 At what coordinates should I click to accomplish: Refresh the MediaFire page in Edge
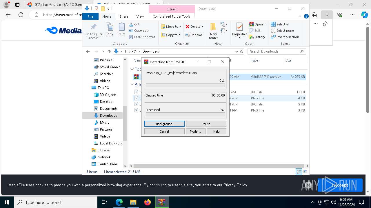pos(21,15)
